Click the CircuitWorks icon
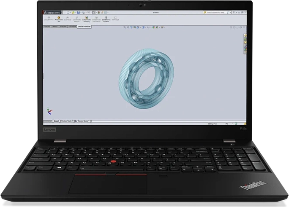Screen dimensions: 289x207 point(49,19)
